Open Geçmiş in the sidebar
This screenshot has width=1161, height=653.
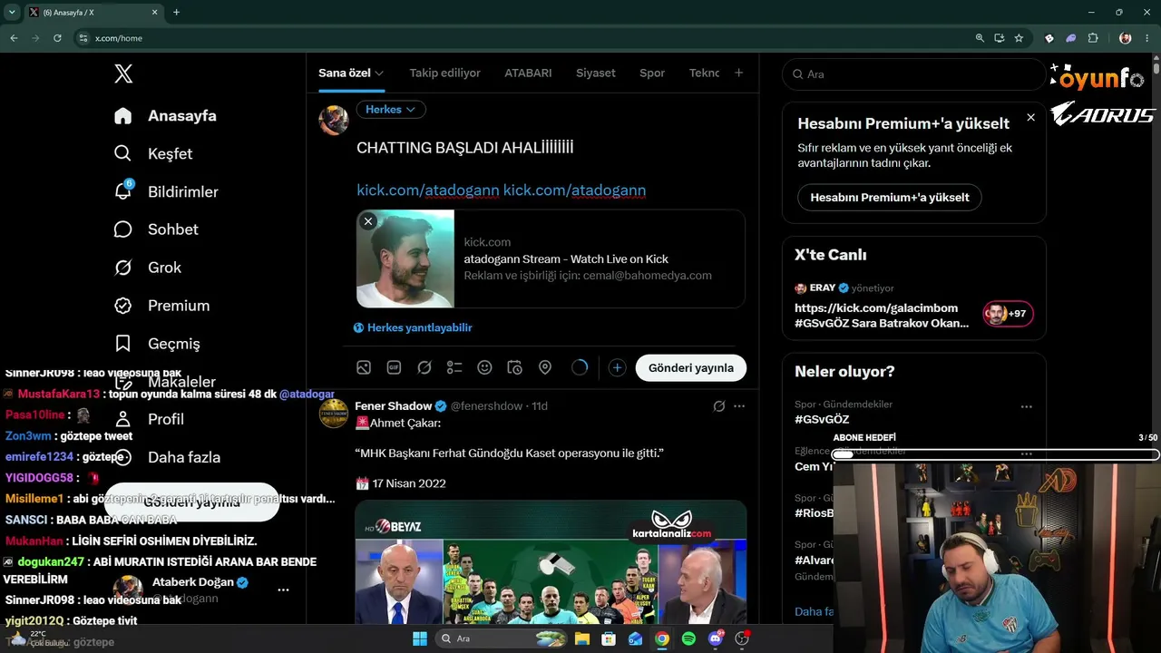157,344
